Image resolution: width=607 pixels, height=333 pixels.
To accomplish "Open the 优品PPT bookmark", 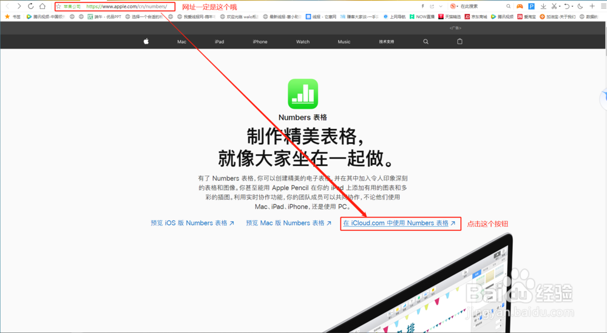I will tap(104, 16).
